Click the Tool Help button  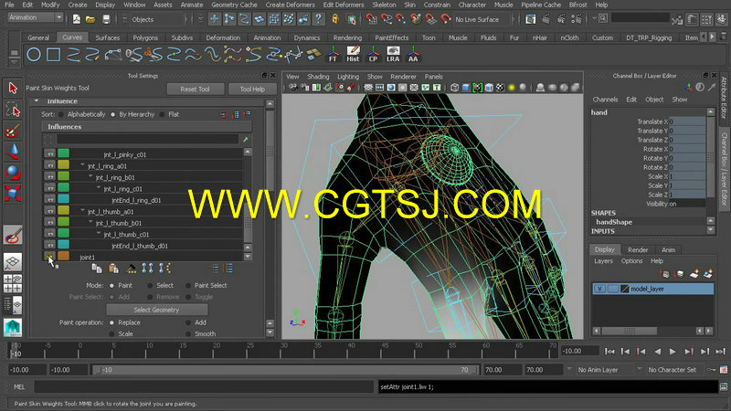click(x=252, y=89)
